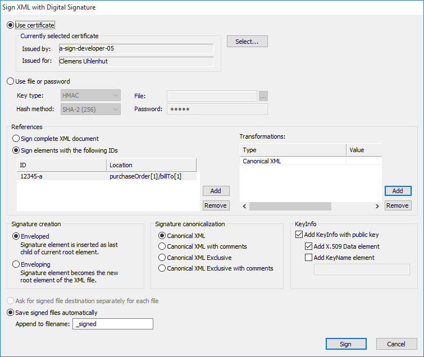Image resolution: width=424 pixels, height=357 pixels.
Task: Click the right arrow of Transformations scrollbar
Action: coord(377,206)
